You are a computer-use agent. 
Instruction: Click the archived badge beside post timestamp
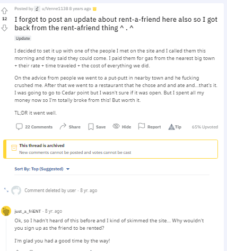click(94, 9)
